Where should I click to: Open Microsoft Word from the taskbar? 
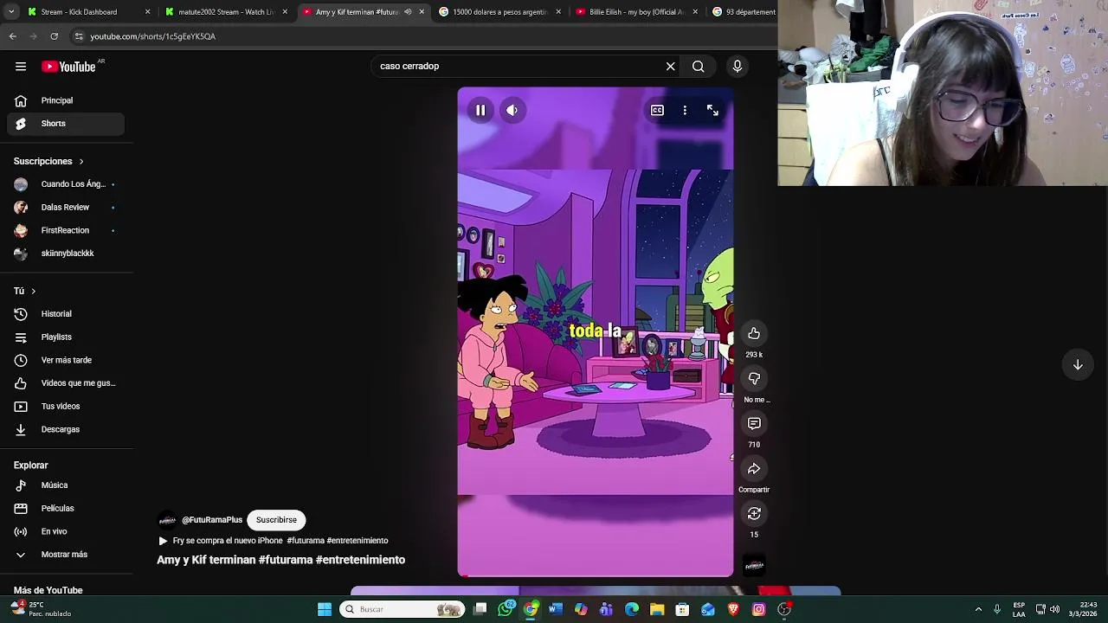[556, 609]
